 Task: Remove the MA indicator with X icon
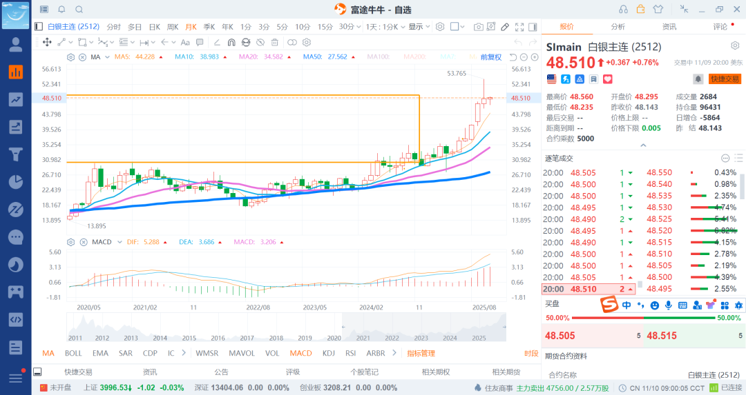(82, 57)
